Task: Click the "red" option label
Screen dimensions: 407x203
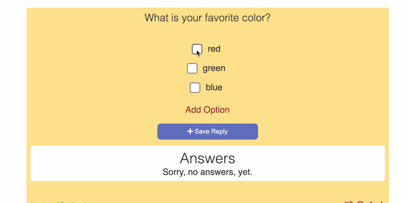Action: point(214,49)
